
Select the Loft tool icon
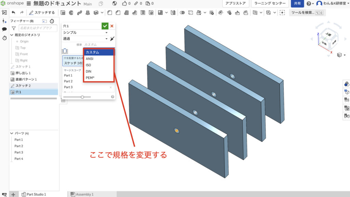88,13
